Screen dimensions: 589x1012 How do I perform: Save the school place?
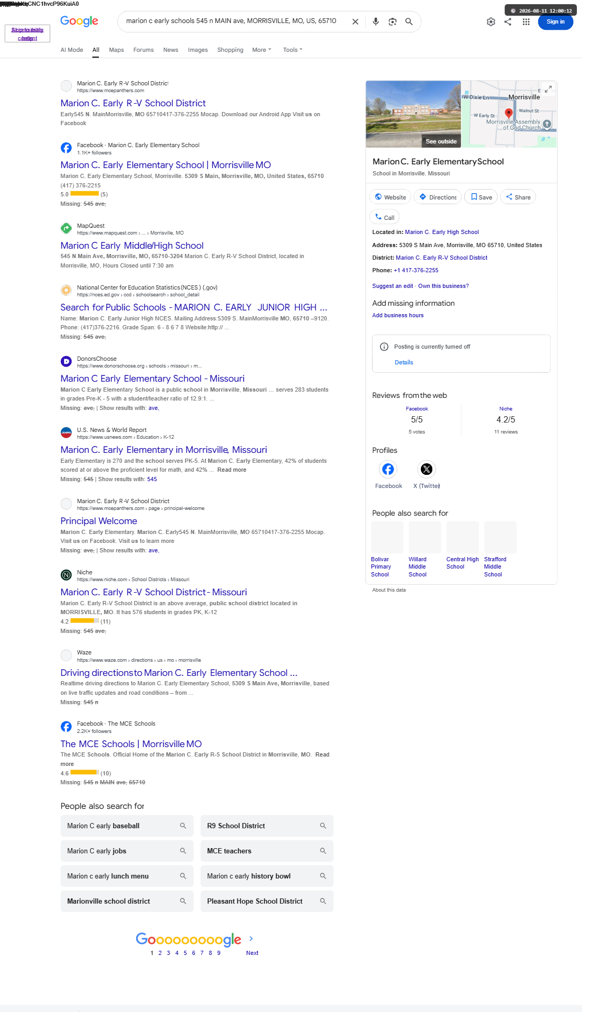tap(481, 197)
